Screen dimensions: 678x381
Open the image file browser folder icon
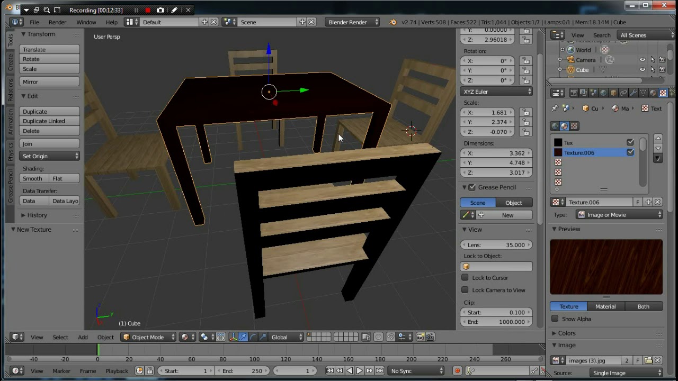click(x=648, y=360)
